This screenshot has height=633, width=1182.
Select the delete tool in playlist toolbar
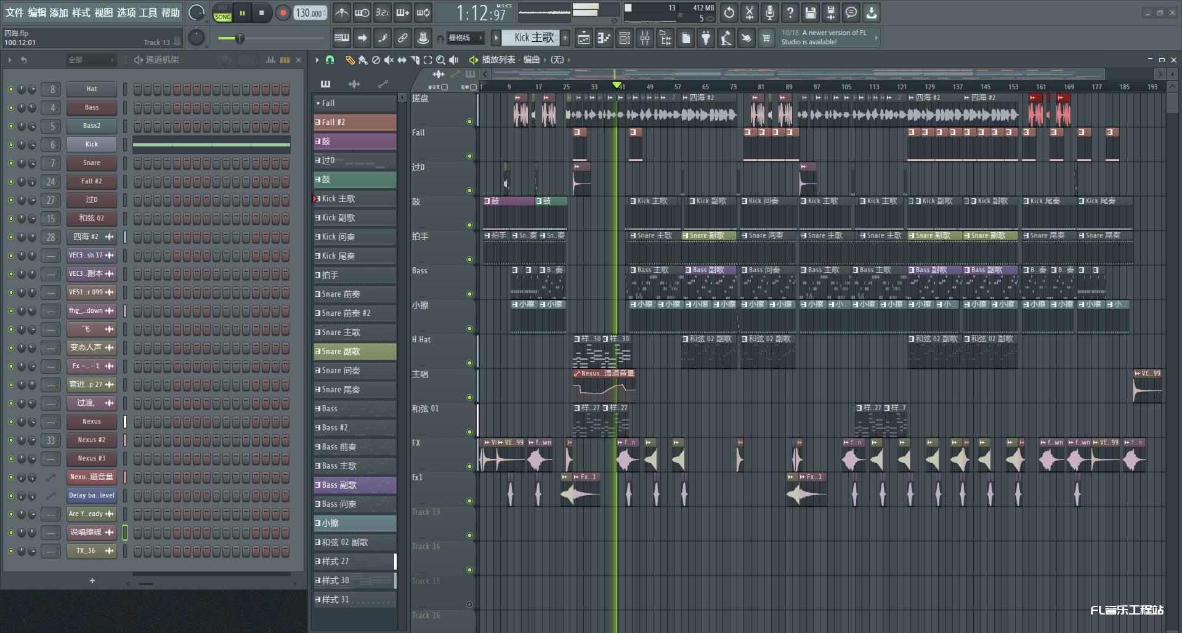pyautogui.click(x=376, y=60)
